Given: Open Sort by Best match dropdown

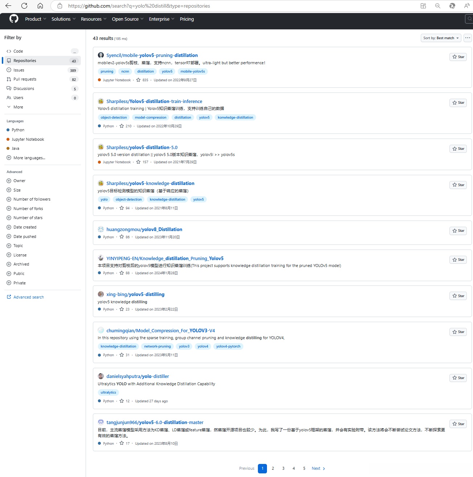Looking at the screenshot, I should pos(441,38).
